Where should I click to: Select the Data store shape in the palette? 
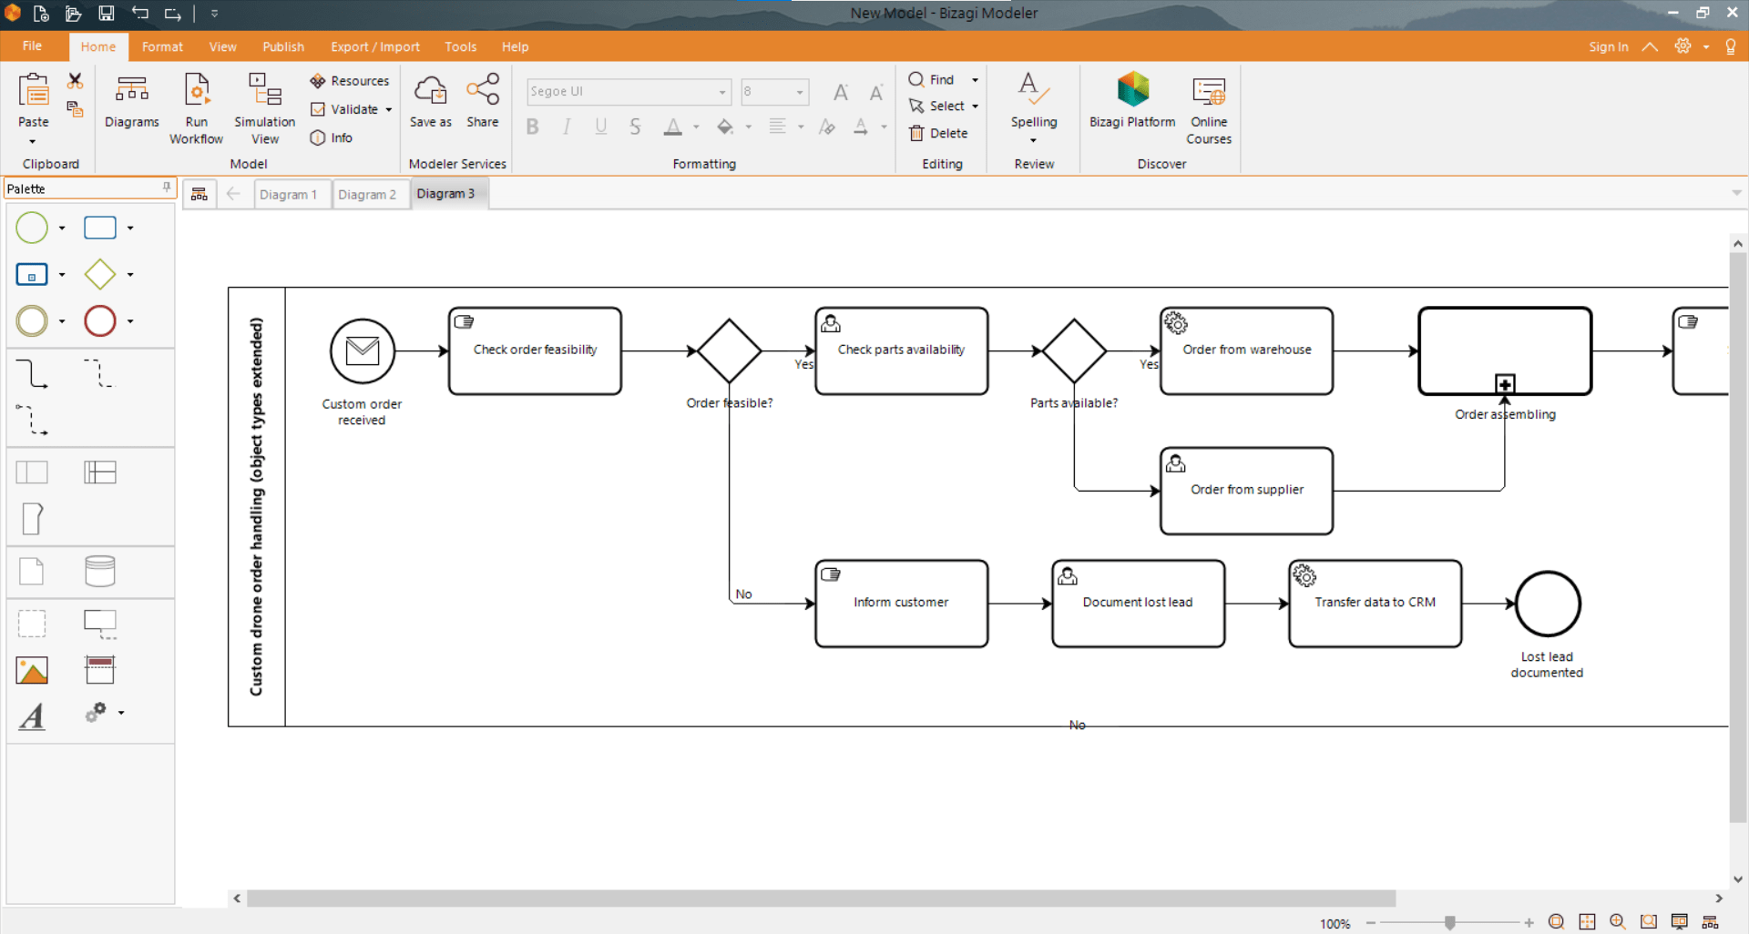tap(99, 571)
